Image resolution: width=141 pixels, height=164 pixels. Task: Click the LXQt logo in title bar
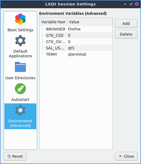(4, 4)
